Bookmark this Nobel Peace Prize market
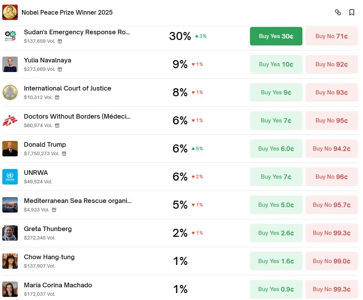The image size is (363, 300). pos(352,12)
